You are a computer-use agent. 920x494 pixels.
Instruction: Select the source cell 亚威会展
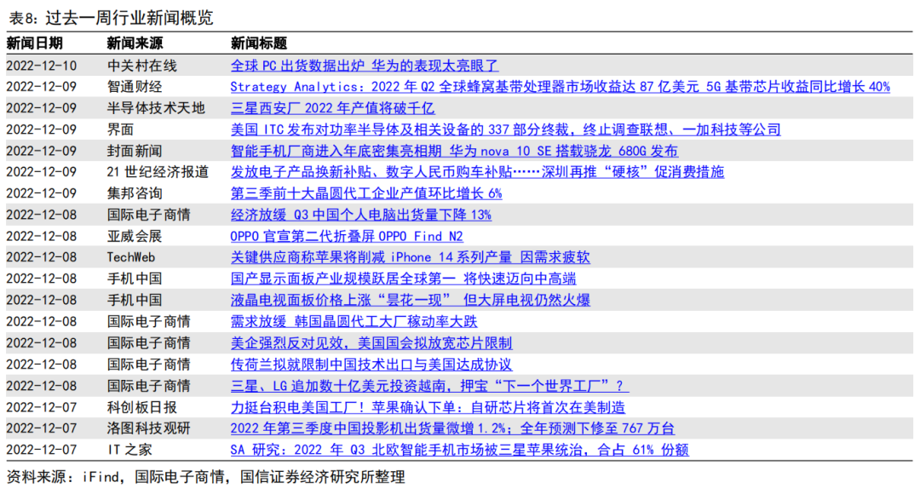pyautogui.click(x=135, y=237)
